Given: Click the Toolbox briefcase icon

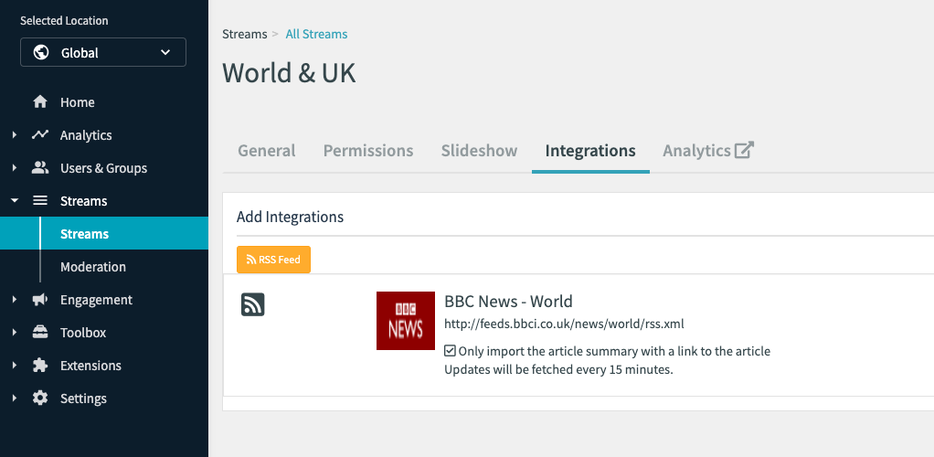Looking at the screenshot, I should point(40,333).
